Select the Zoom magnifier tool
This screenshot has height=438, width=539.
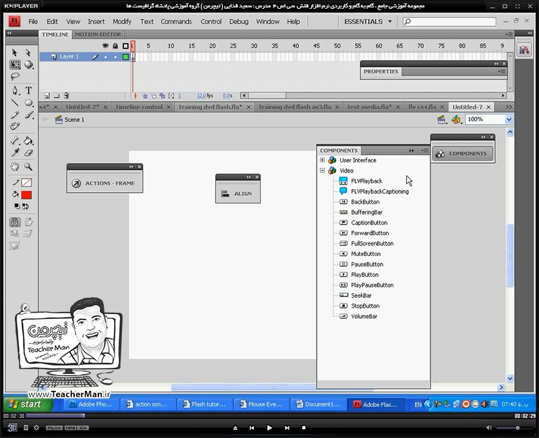point(28,166)
